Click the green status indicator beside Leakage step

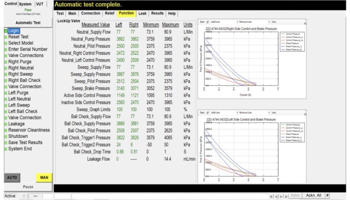click(x=5, y=124)
